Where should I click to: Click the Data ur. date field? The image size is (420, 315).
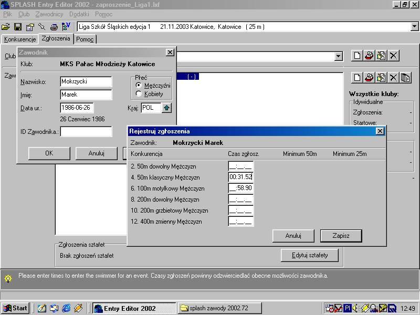[x=77, y=108]
